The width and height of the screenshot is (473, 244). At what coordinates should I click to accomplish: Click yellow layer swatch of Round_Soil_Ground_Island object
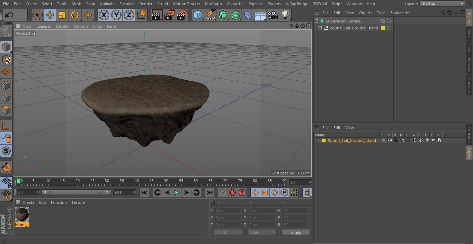(383, 28)
